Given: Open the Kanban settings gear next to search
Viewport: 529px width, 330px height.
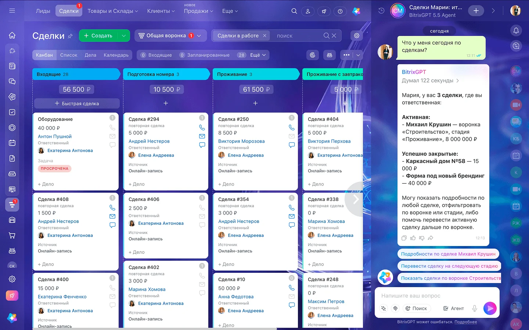Looking at the screenshot, I should point(357,36).
